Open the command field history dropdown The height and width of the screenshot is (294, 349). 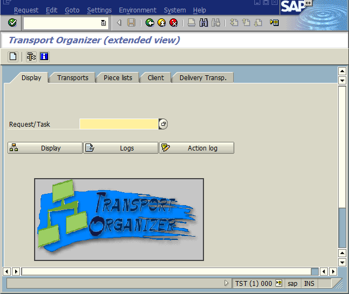point(103,23)
